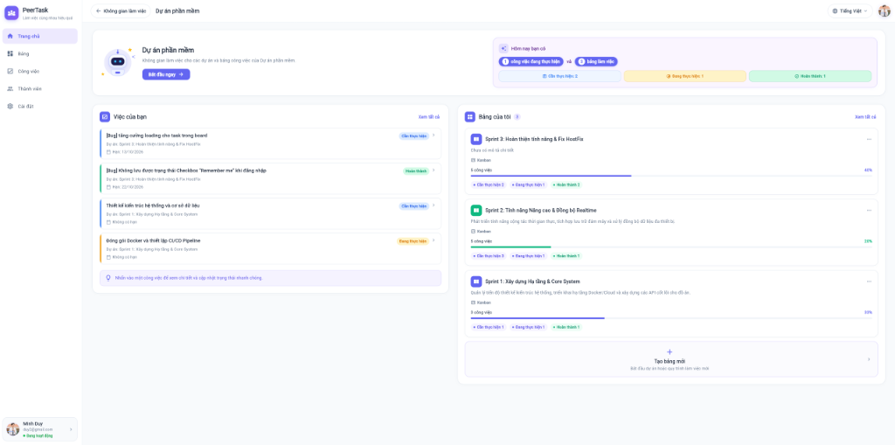This screenshot has width=895, height=445.
Task: Open the more options menu for Sprint 2
Action: [869, 210]
